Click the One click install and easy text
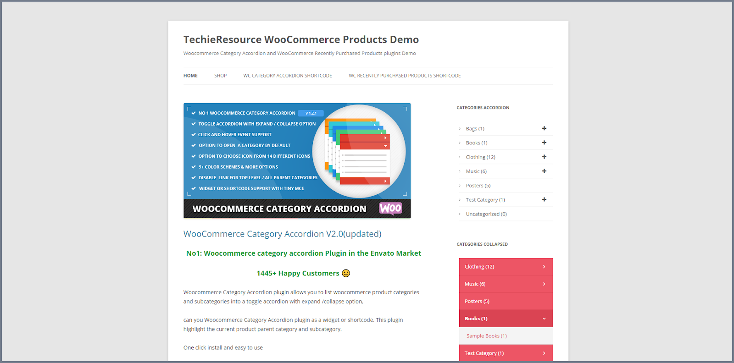 pos(223,347)
